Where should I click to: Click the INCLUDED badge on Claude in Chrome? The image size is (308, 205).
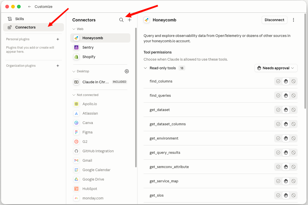click(x=120, y=82)
